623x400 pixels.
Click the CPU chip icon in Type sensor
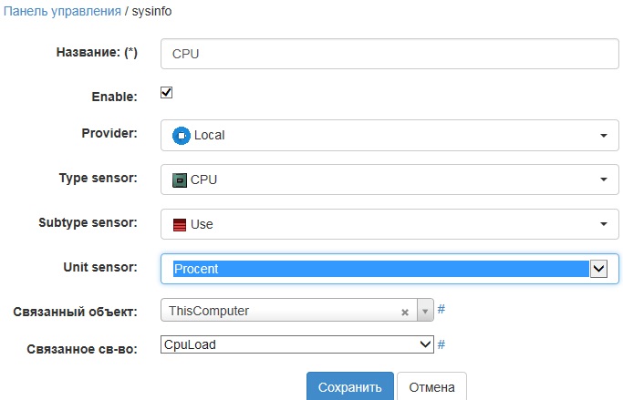pyautogui.click(x=180, y=180)
